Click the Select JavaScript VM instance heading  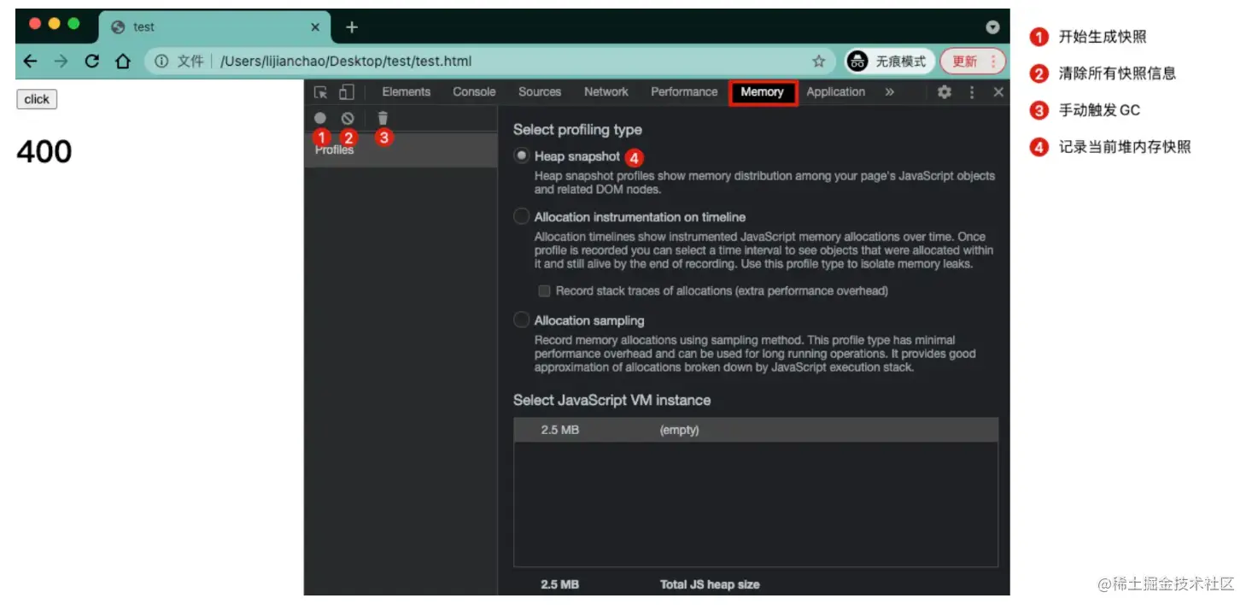611,400
